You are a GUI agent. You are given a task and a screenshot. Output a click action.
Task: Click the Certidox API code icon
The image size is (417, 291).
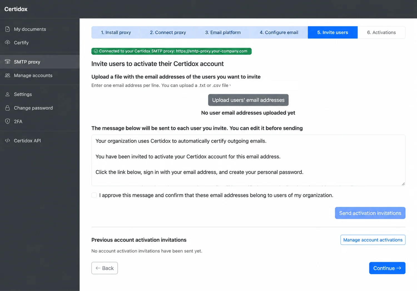coord(8,140)
